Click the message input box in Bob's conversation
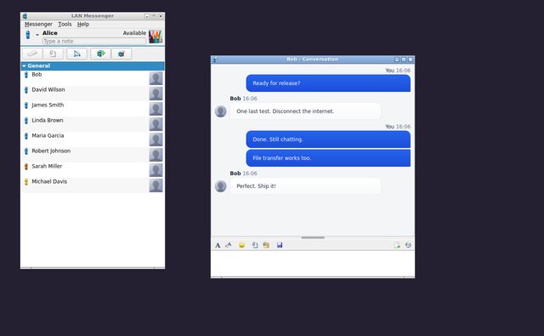The width and height of the screenshot is (544, 336). coord(313,264)
